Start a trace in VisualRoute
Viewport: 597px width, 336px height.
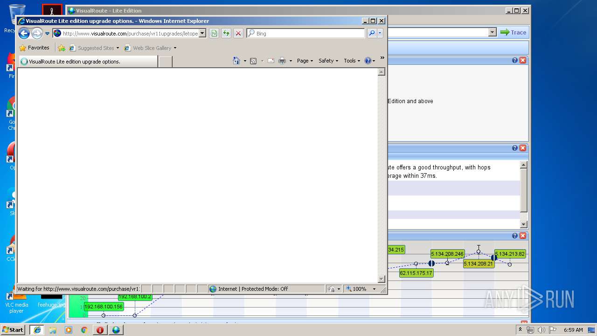[513, 32]
